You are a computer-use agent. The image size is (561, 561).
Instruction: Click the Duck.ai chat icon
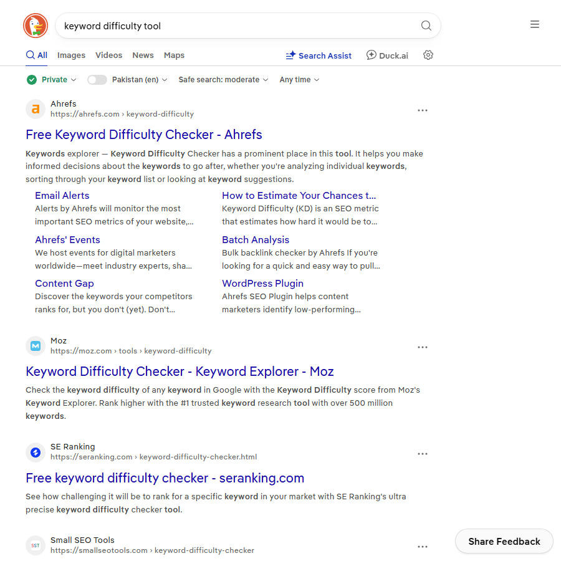tap(371, 55)
